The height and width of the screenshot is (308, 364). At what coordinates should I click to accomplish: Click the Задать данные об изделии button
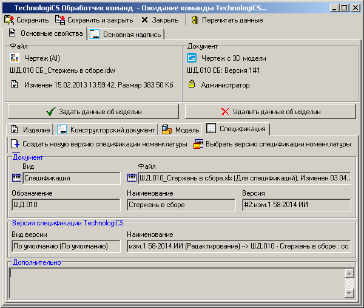coord(93,112)
